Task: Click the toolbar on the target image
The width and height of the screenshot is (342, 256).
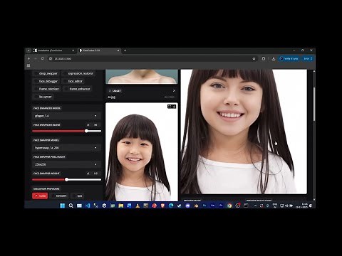Action: click(x=172, y=107)
